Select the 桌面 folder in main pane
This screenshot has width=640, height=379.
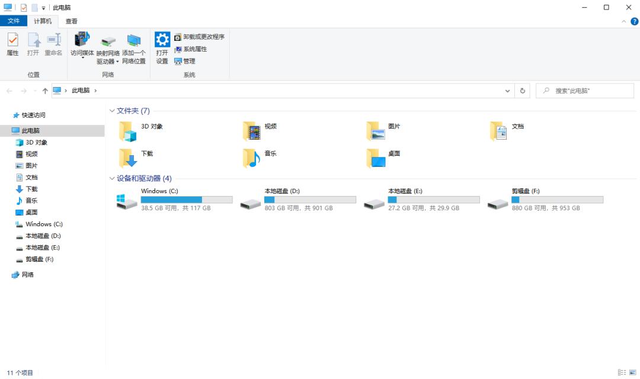(383, 158)
